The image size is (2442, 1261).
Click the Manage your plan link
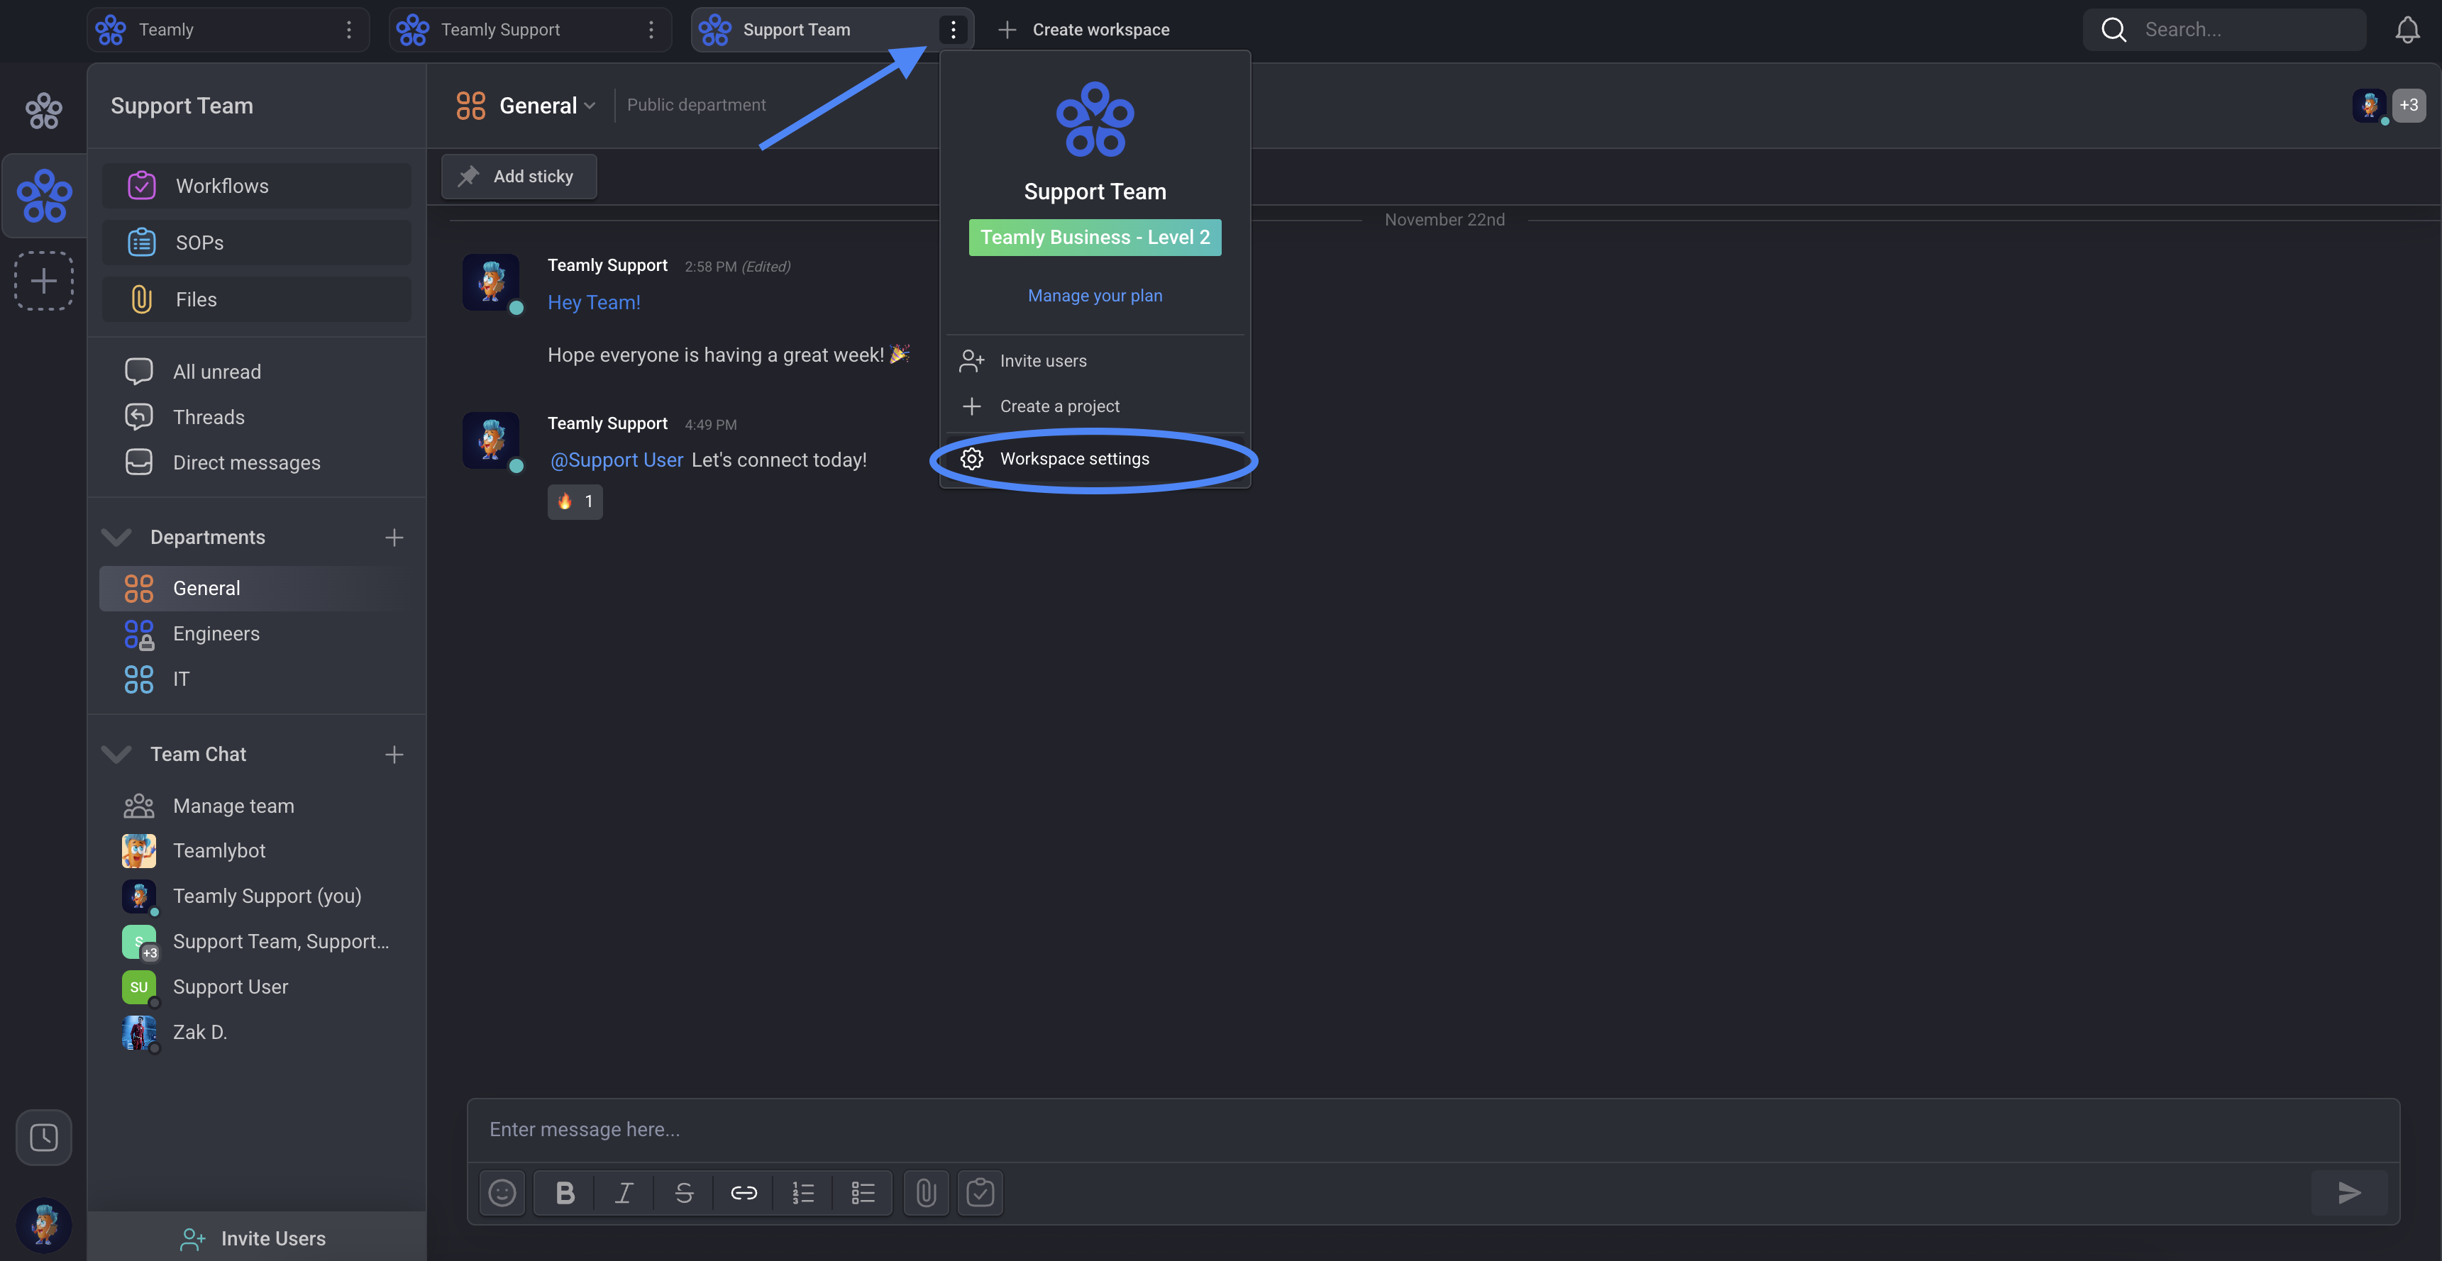[1094, 296]
